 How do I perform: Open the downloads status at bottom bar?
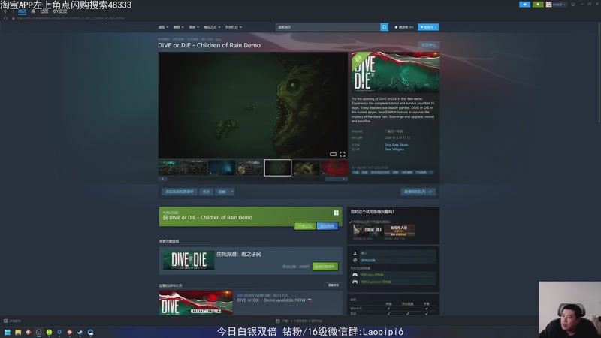tap(299, 321)
